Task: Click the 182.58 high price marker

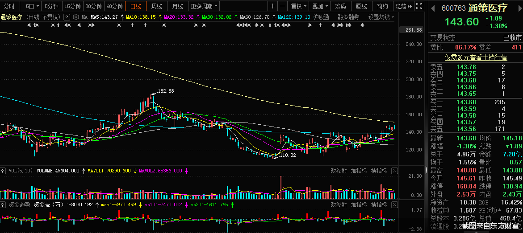Action: 166,91
